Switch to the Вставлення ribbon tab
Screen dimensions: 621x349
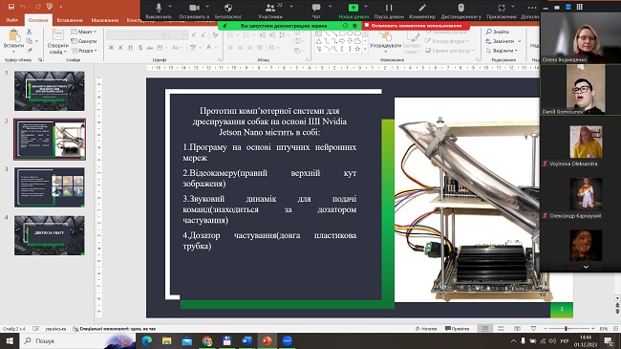[70, 20]
